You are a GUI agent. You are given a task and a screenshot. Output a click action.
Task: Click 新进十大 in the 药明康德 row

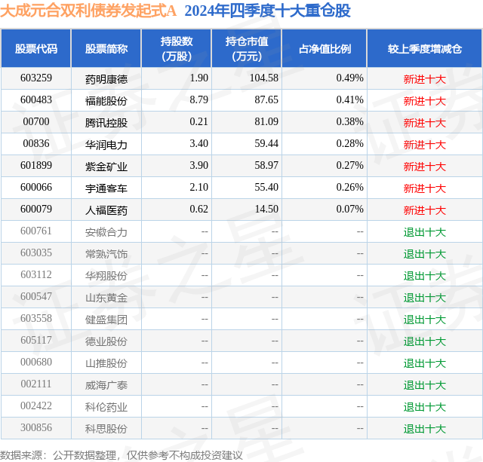[425, 79]
